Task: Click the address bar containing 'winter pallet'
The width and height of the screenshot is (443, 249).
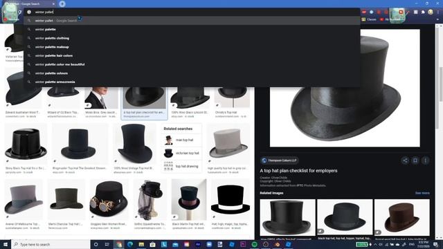Action: click(192, 12)
